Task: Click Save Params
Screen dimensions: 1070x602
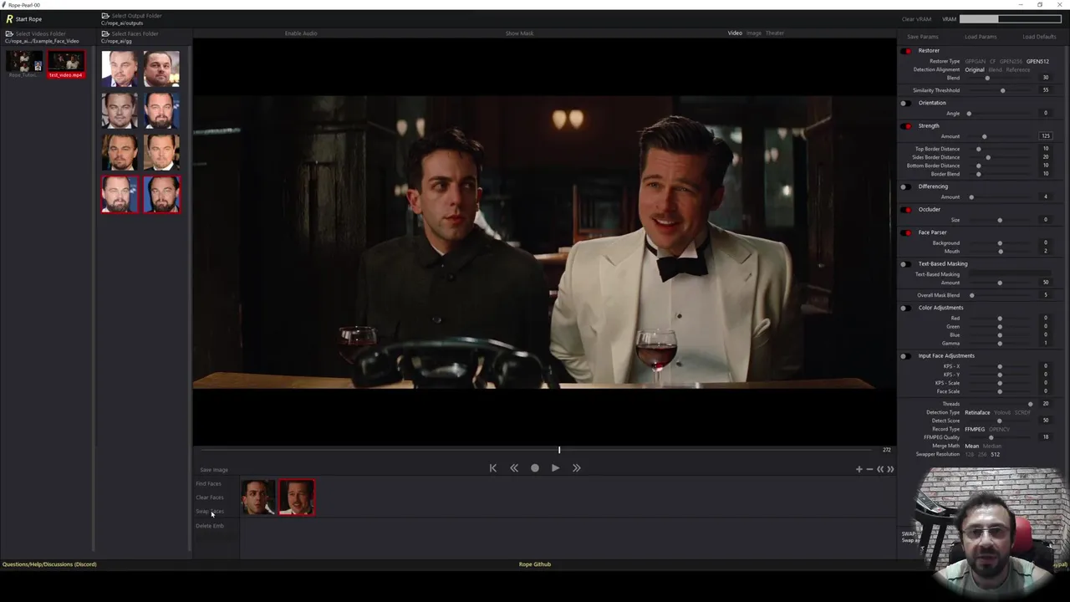Action: point(923,37)
